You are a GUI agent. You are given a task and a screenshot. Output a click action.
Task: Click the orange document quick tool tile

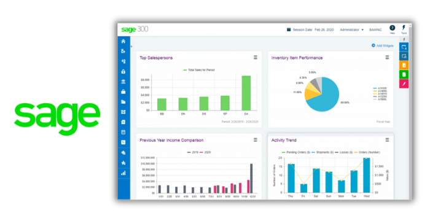click(x=404, y=65)
